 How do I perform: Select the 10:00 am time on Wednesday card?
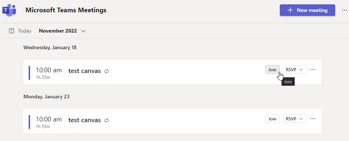pos(49,70)
